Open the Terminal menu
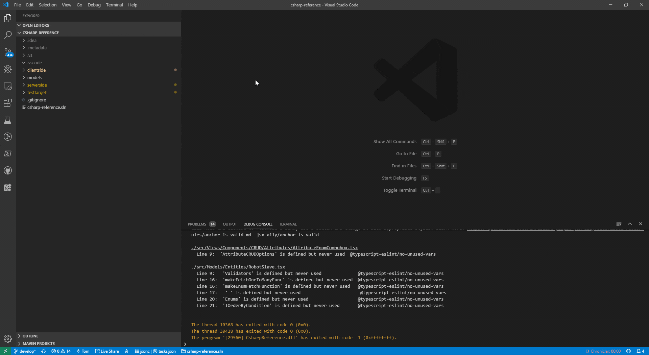This screenshot has width=649, height=355. (x=114, y=5)
